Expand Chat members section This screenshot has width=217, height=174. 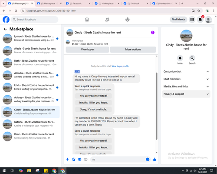coord(186,79)
